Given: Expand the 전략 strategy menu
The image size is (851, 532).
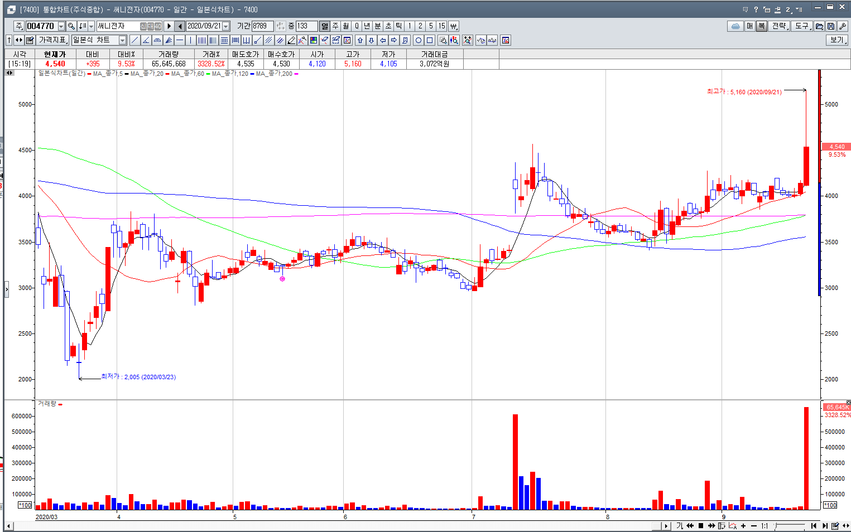Looking at the screenshot, I should click(x=780, y=26).
